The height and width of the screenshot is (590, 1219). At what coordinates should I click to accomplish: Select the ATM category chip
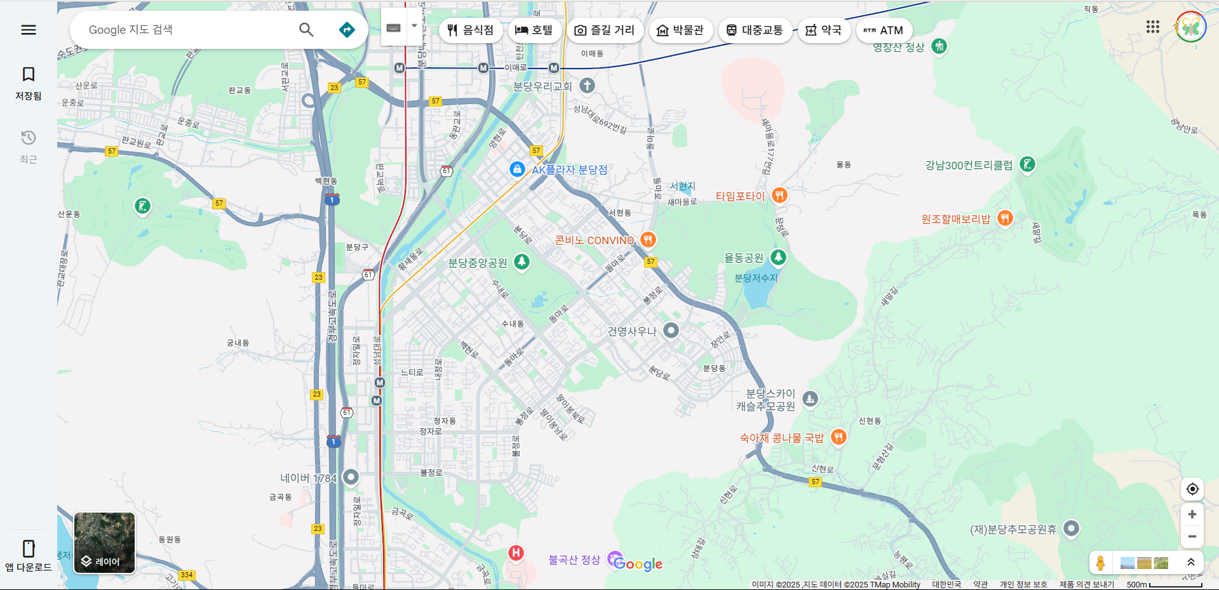[884, 30]
